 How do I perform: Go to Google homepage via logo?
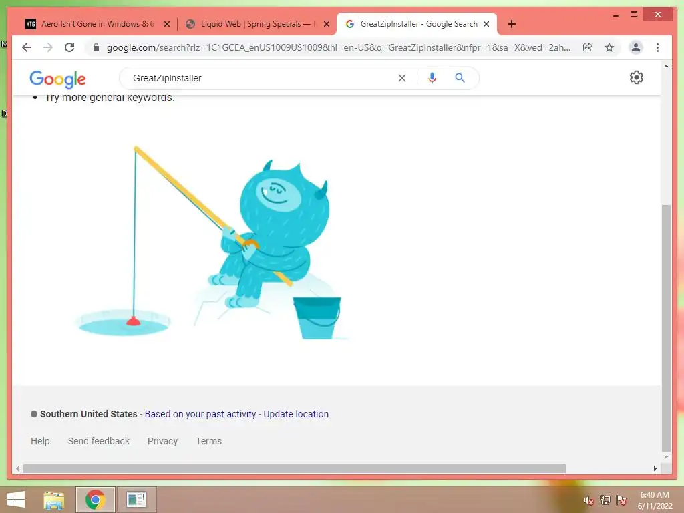(x=57, y=79)
